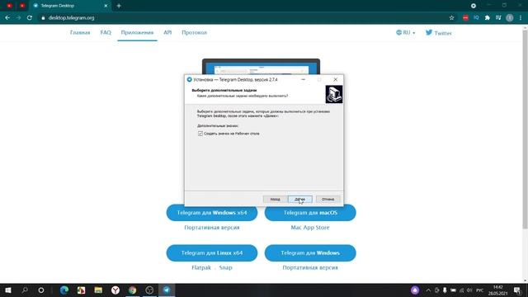Close the Telegram Desktop tab

(x=106, y=6)
